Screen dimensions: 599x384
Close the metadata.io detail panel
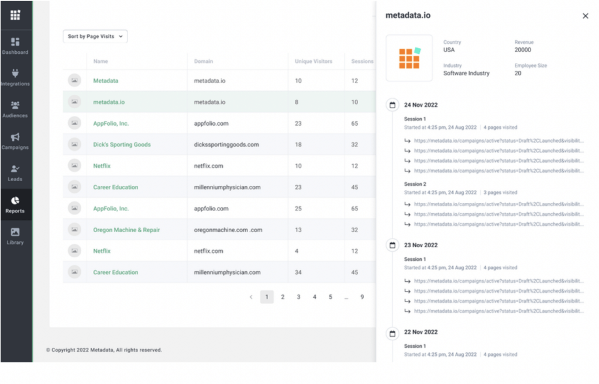(x=585, y=16)
